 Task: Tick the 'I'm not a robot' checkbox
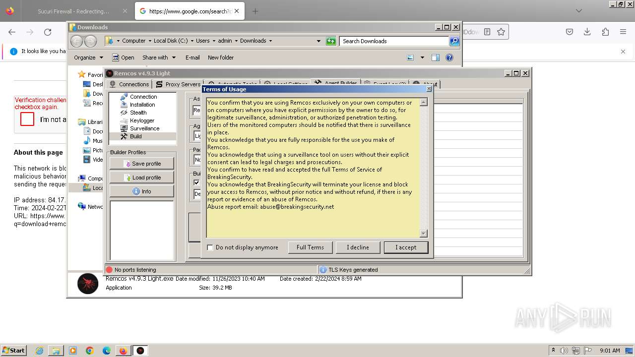pos(27,119)
